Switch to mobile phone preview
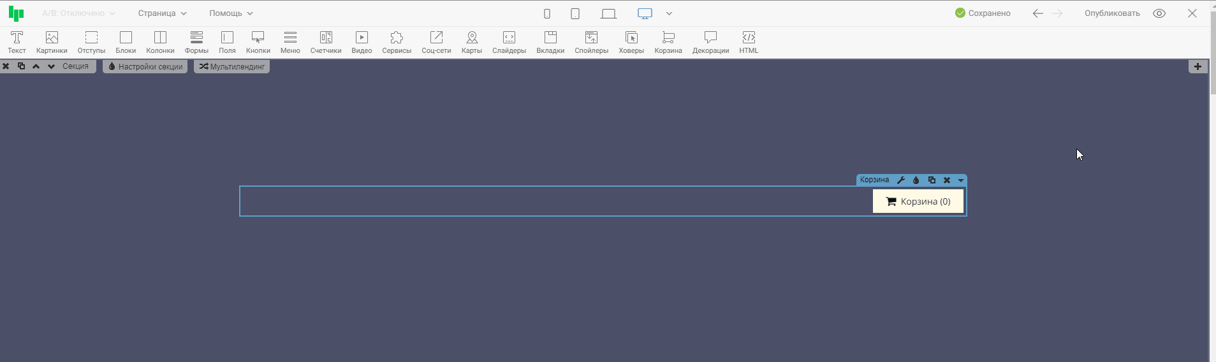This screenshot has height=362, width=1216. 547,13
